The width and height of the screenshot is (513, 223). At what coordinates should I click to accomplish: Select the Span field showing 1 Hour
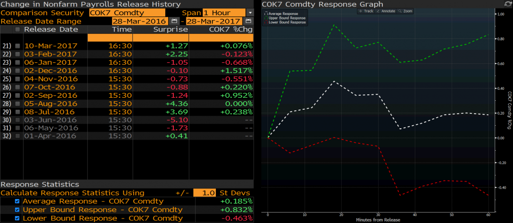[224, 13]
